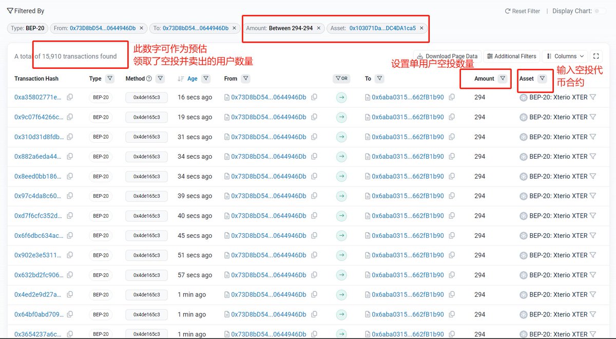Remove Asset 0x103071Da filter chip

421,28
